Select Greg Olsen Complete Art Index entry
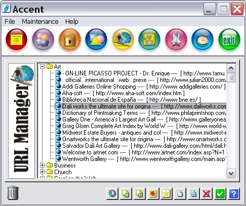This screenshot has height=206, width=246. [x=144, y=126]
